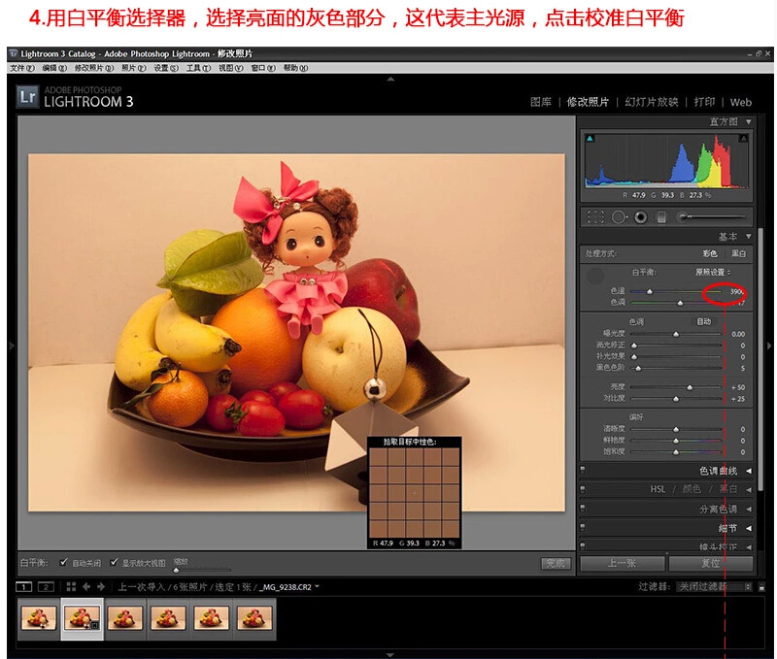Viewport: 777px width, 659px height.
Task: Show the left panel arrow
Action: (x=12, y=346)
